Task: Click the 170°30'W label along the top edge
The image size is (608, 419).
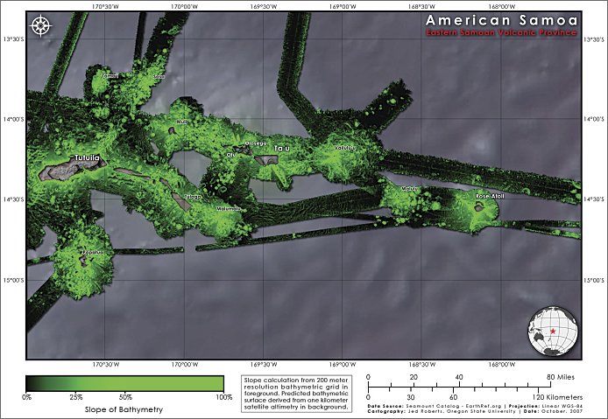Action: click(106, 6)
